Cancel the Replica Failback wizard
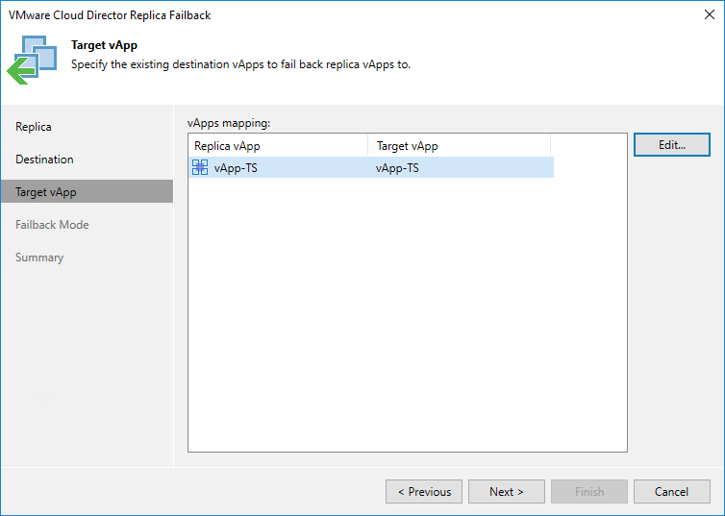Image resolution: width=725 pixels, height=516 pixels. 672,492
